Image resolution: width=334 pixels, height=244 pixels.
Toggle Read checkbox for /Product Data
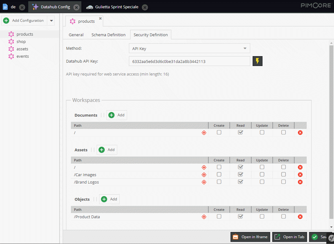[x=240, y=216]
